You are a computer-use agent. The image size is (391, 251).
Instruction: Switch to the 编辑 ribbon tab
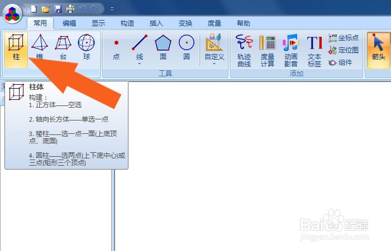click(x=69, y=23)
